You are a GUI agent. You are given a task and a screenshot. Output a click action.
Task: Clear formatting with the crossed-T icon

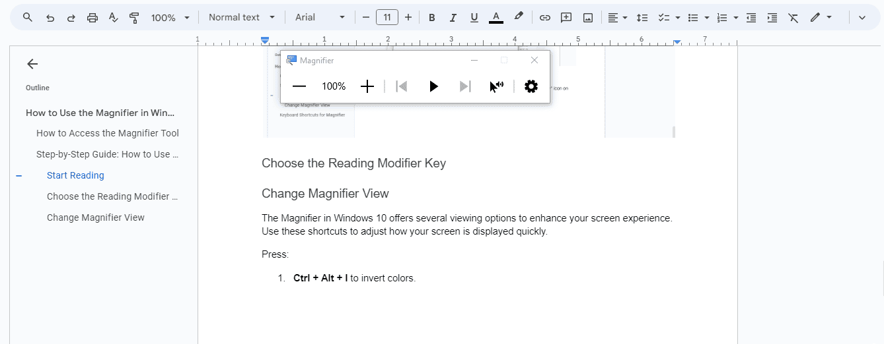(793, 18)
